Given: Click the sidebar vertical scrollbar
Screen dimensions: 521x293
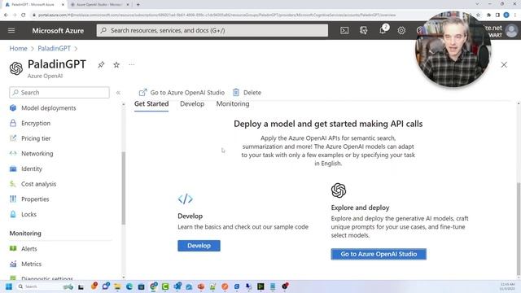Looking at the screenshot, I should [x=124, y=188].
